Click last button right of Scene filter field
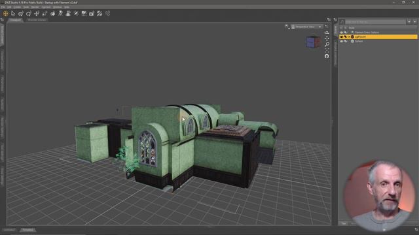This screenshot has width=419, height=235. pos(414,22)
